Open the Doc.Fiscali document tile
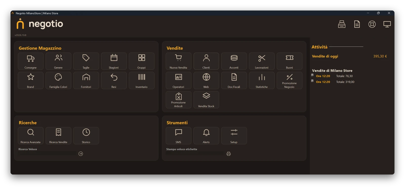 point(234,80)
